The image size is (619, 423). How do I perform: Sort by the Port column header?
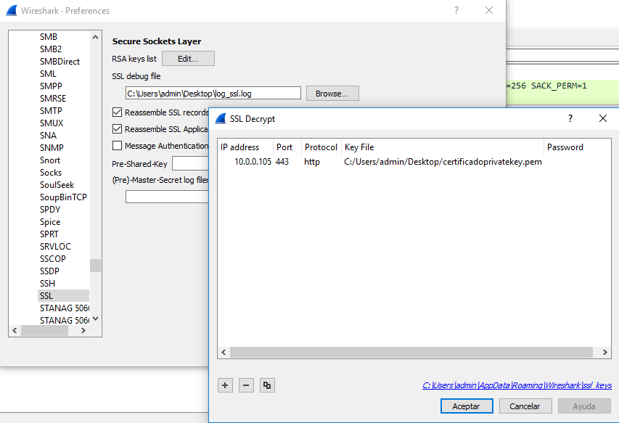pyautogui.click(x=287, y=147)
